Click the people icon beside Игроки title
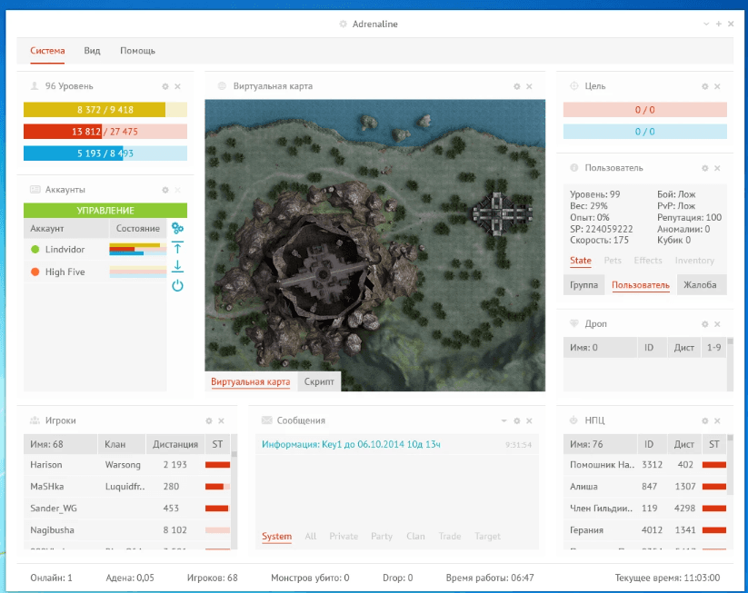 [x=35, y=420]
